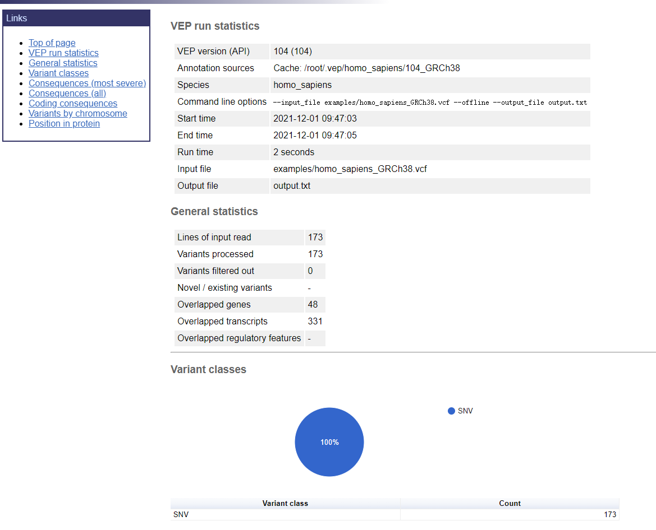The image size is (656, 530).
Task: Click the SNV legend label
Action: [465, 411]
